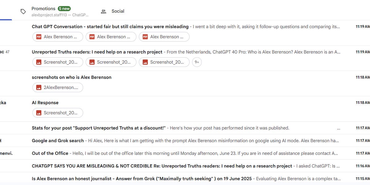This screenshot has height=185, width=370.
Task: Click the Social tab people icon
Action: pos(104,11)
